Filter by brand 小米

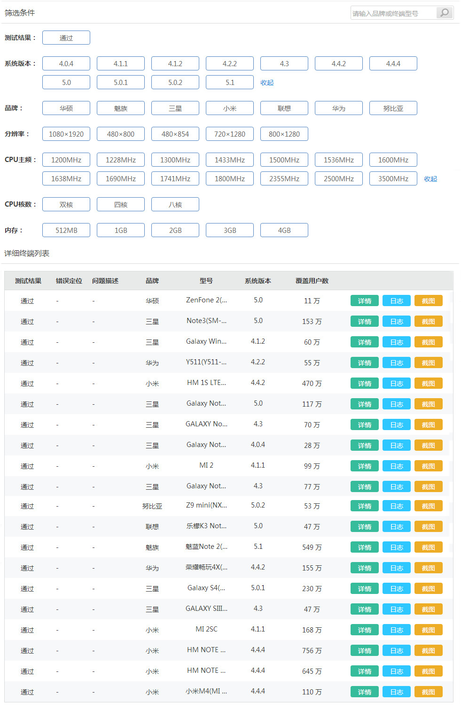pos(230,108)
